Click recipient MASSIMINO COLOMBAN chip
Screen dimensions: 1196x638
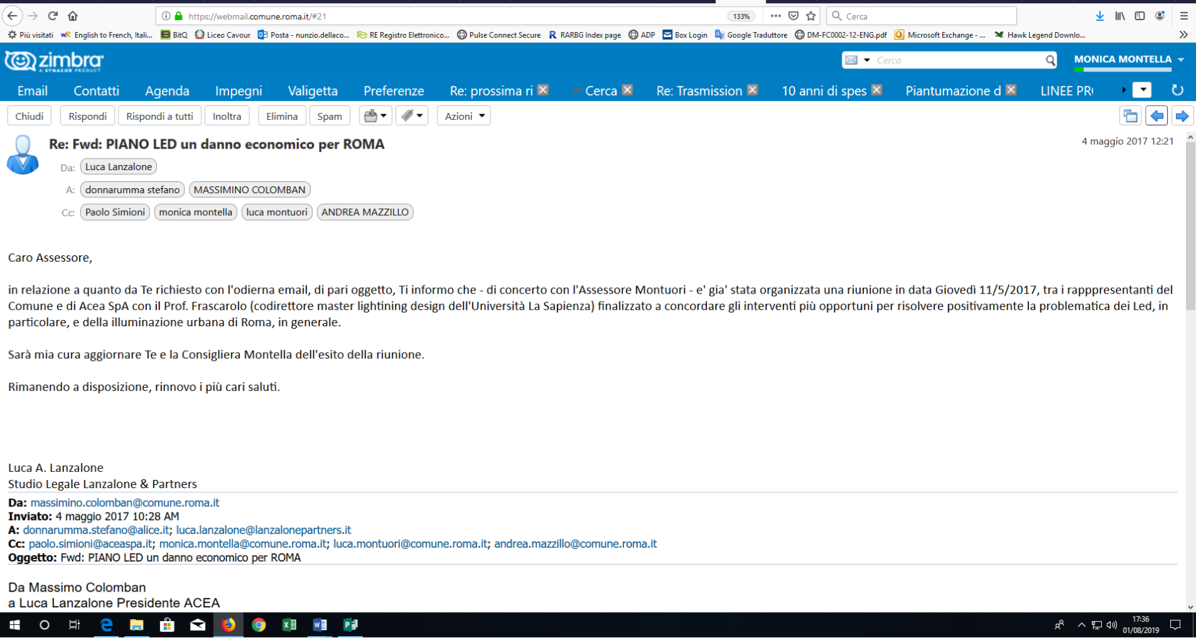point(249,189)
